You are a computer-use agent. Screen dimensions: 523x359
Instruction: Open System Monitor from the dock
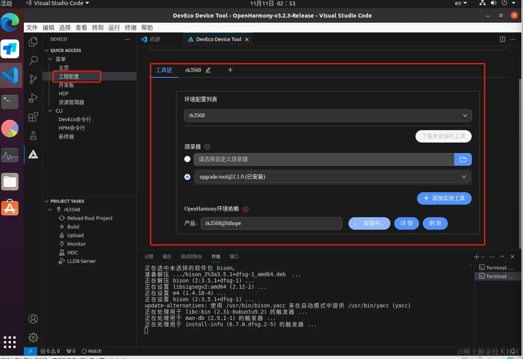10,155
